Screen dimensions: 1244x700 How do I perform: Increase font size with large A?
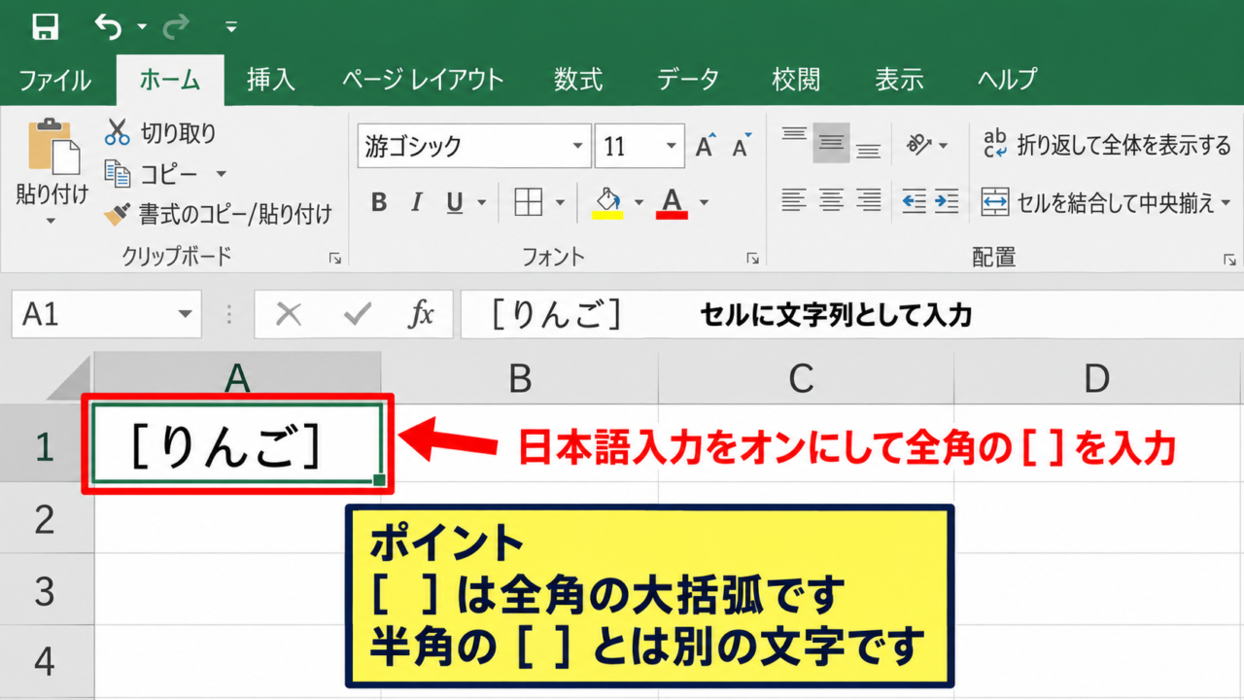pyautogui.click(x=706, y=146)
